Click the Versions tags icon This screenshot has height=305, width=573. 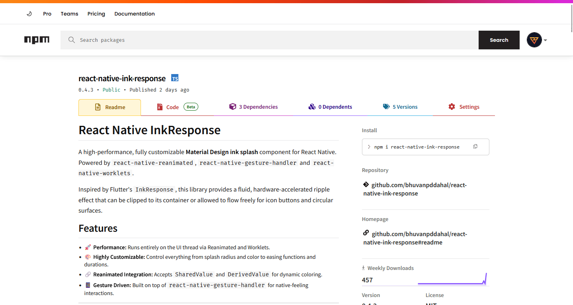click(386, 107)
